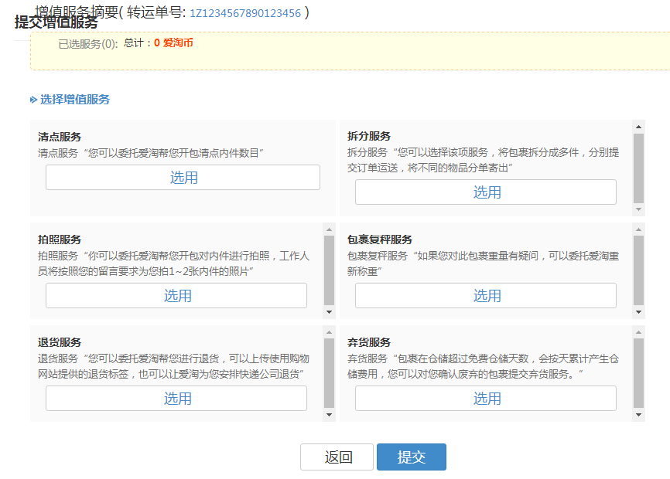Choose the 清点服务 选用 button
Viewport: 670px width, 479px height.
click(x=183, y=178)
